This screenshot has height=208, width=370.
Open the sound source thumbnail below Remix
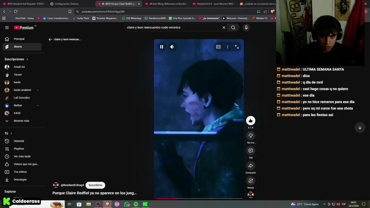click(251, 194)
